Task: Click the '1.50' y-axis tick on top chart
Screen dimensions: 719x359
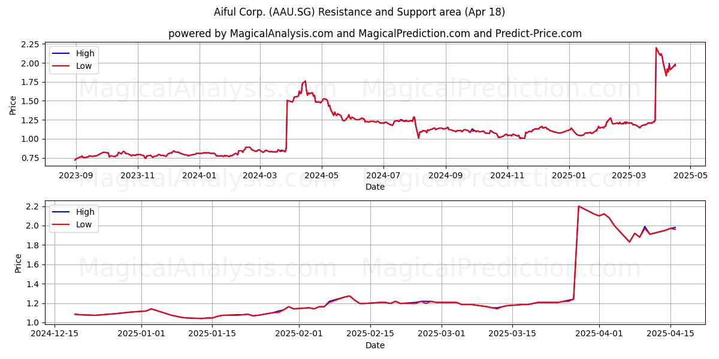Action: point(30,101)
